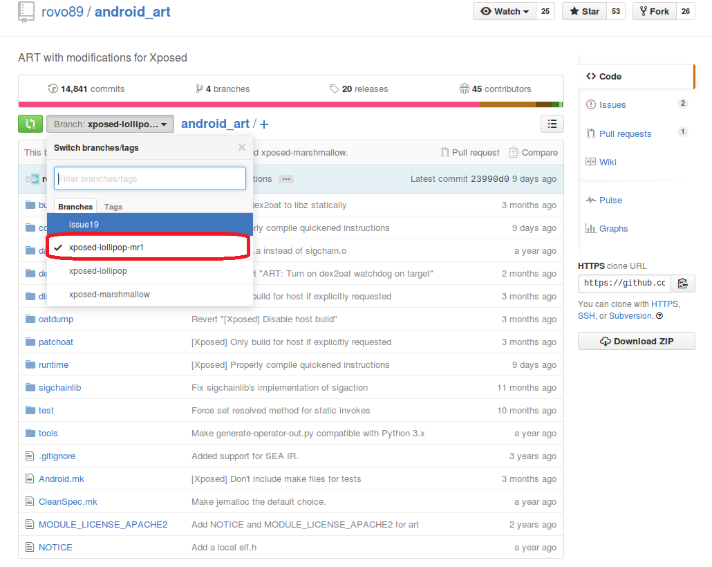Fork the repository
Screen dimensions: 712x567
(x=655, y=11)
